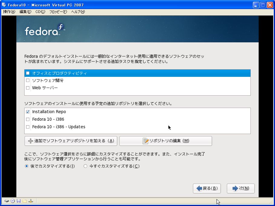The height and width of the screenshot is (206, 275).
Task: Click 追加でソフトウェアリポジトリを加える button
Action: click(71, 141)
